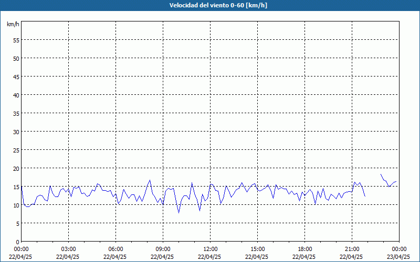Click the y-axis value 40
The height and width of the screenshot is (262, 420).
click(x=16, y=95)
